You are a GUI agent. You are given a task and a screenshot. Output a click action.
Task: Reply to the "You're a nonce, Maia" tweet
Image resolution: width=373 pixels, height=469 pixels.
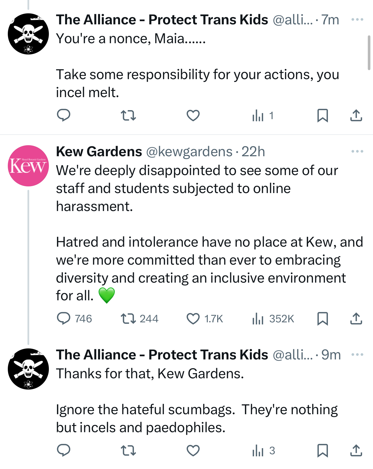click(x=64, y=116)
